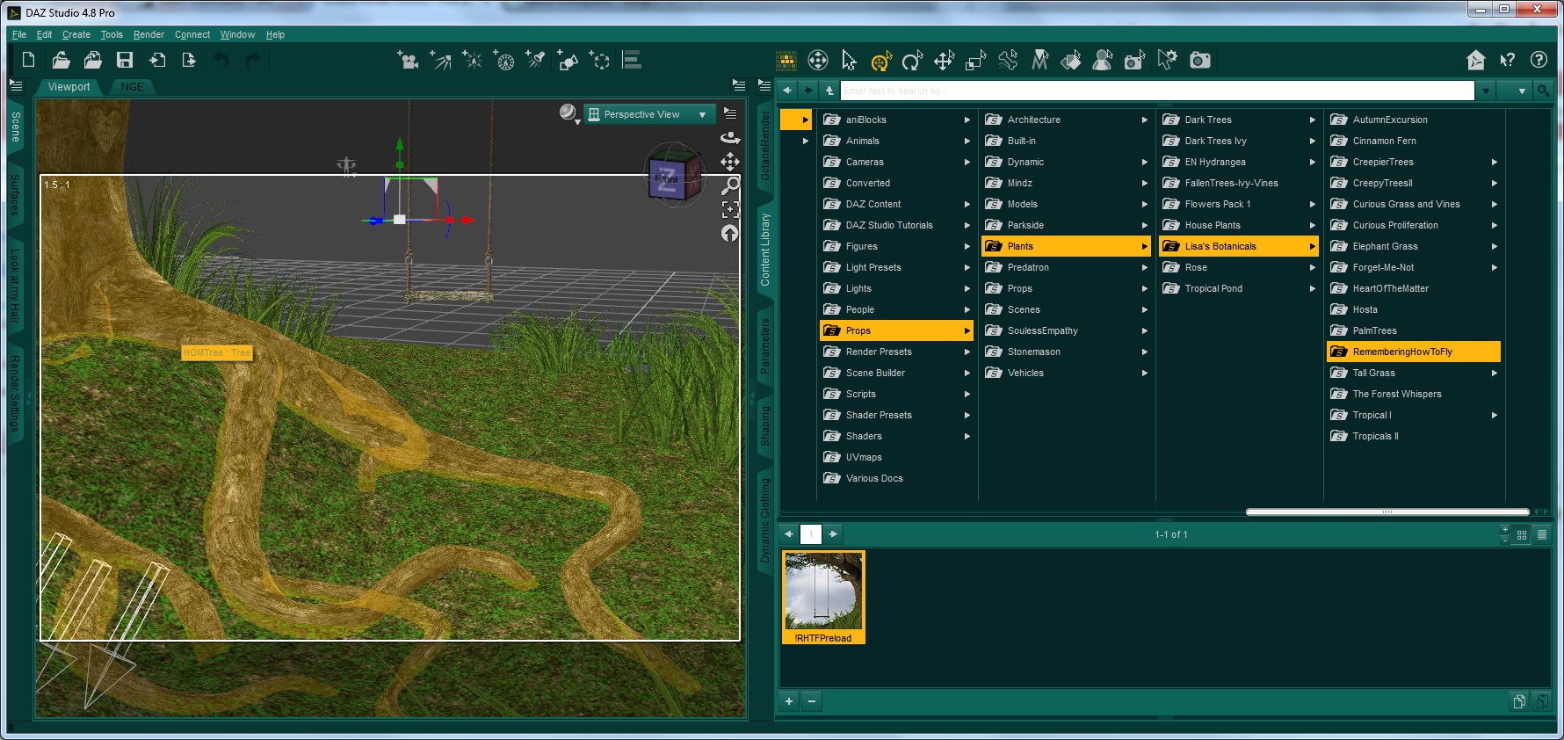
Task: Expand the Animals folder arrow
Action: 967,141
